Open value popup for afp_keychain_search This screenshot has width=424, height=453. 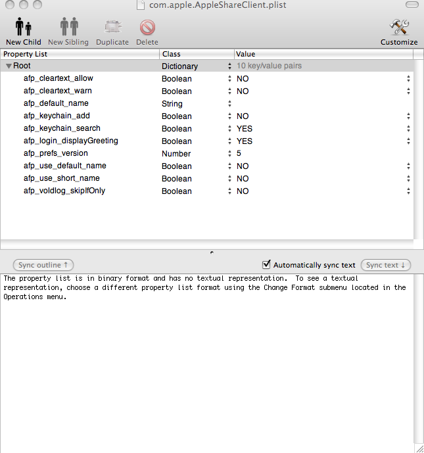(408, 129)
